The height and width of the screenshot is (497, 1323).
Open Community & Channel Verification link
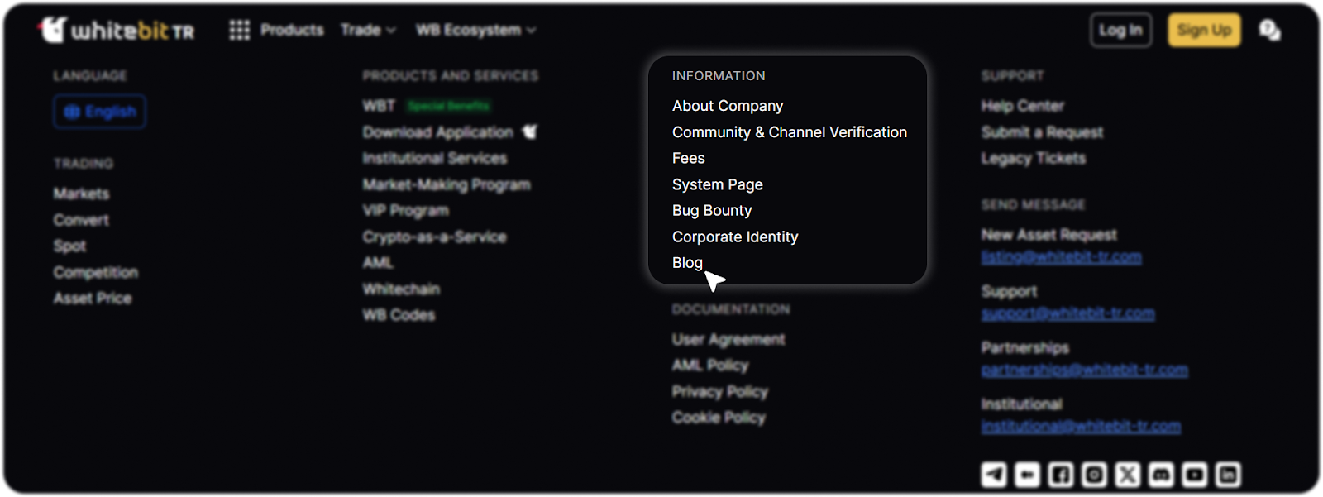pos(789,132)
